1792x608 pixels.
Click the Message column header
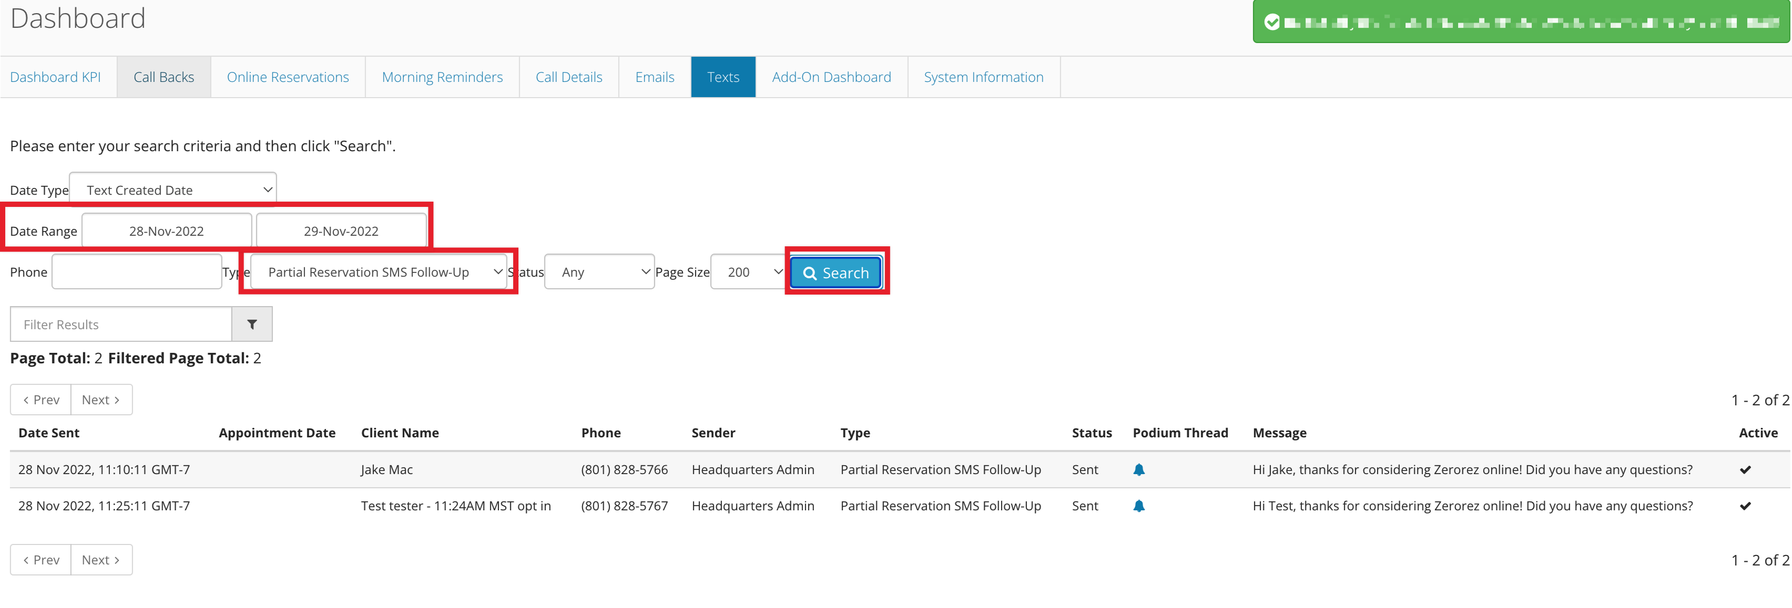[x=1279, y=433]
